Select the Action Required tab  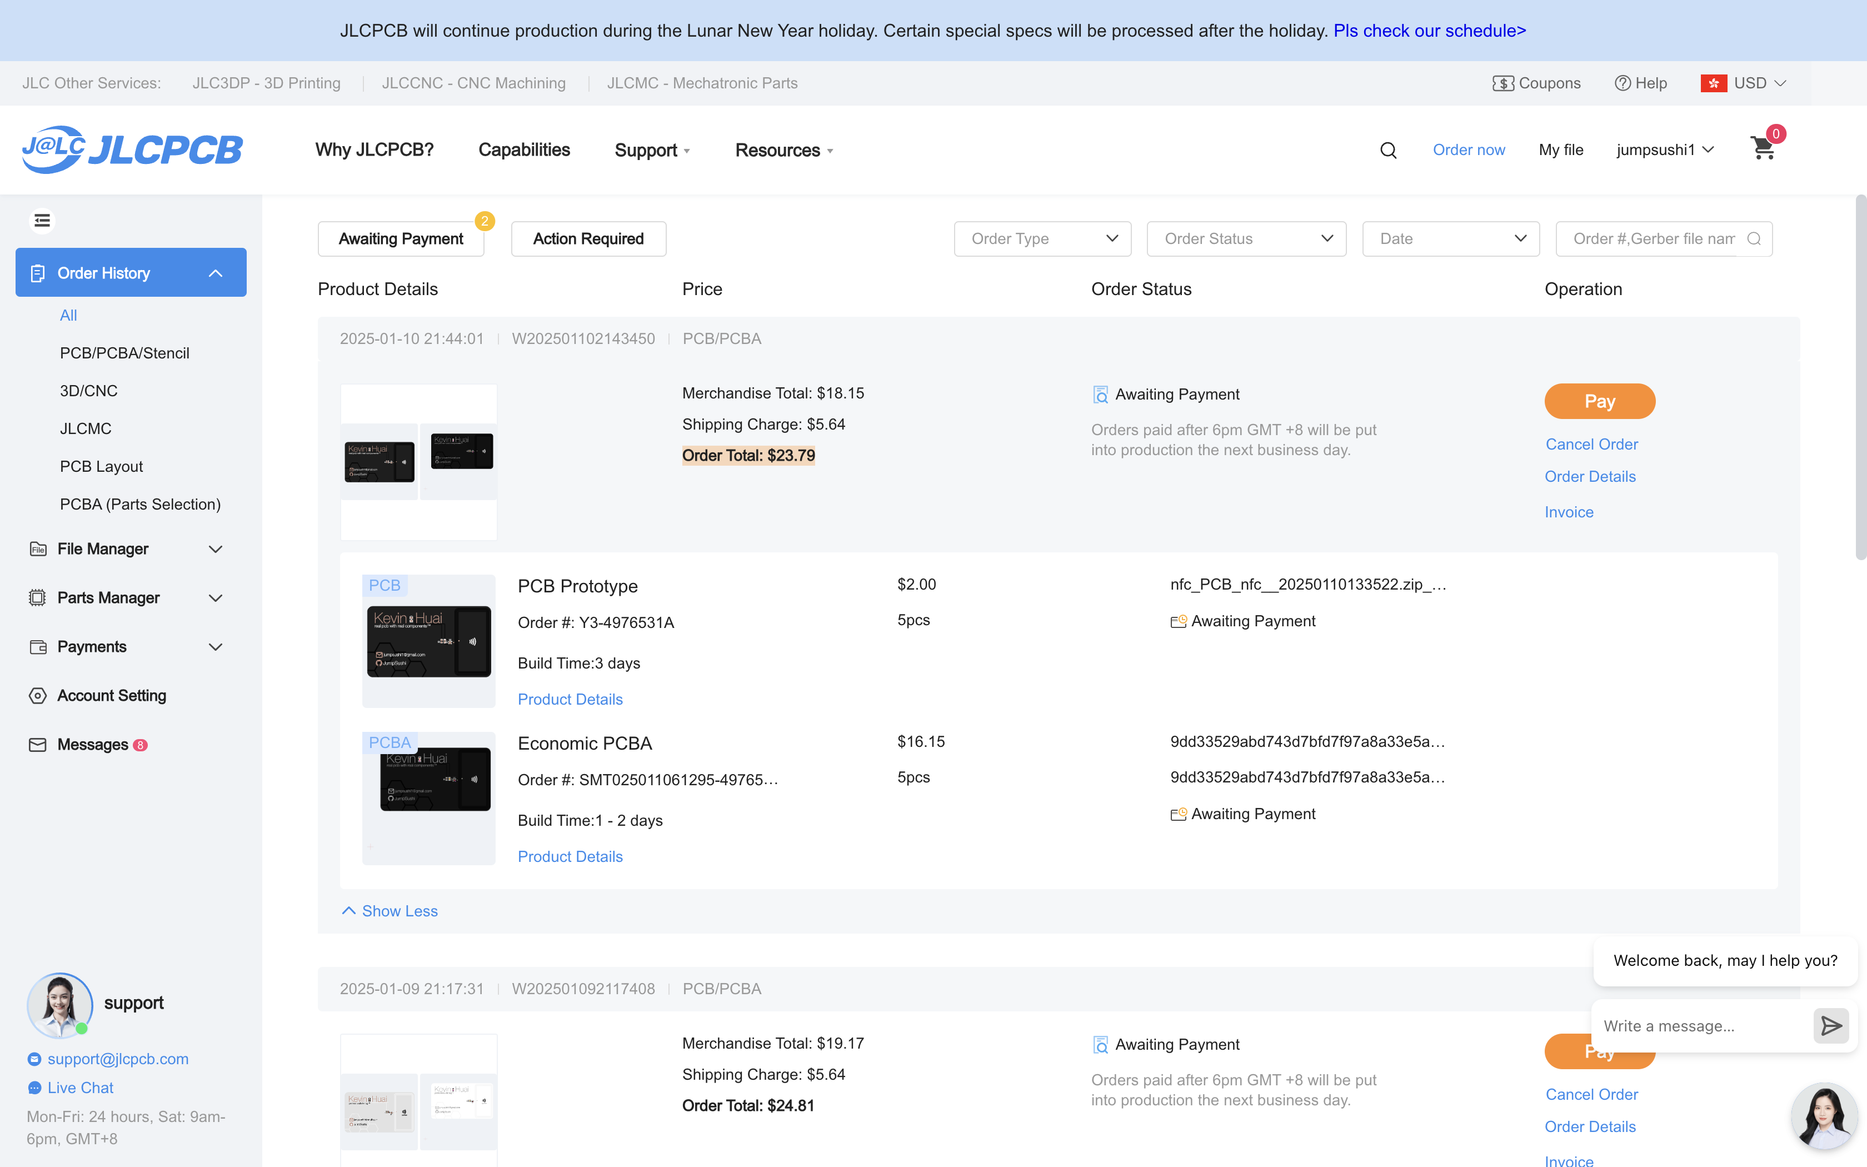click(588, 238)
